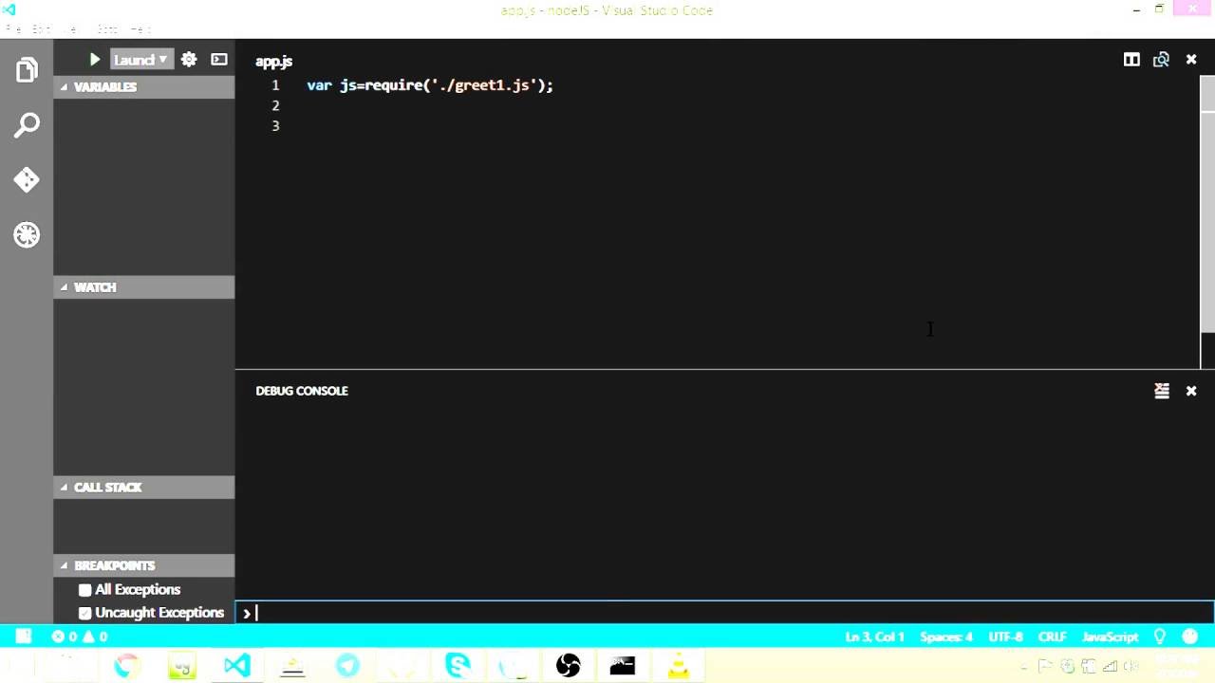Open OBS Studio from the taskbar

tap(569, 666)
